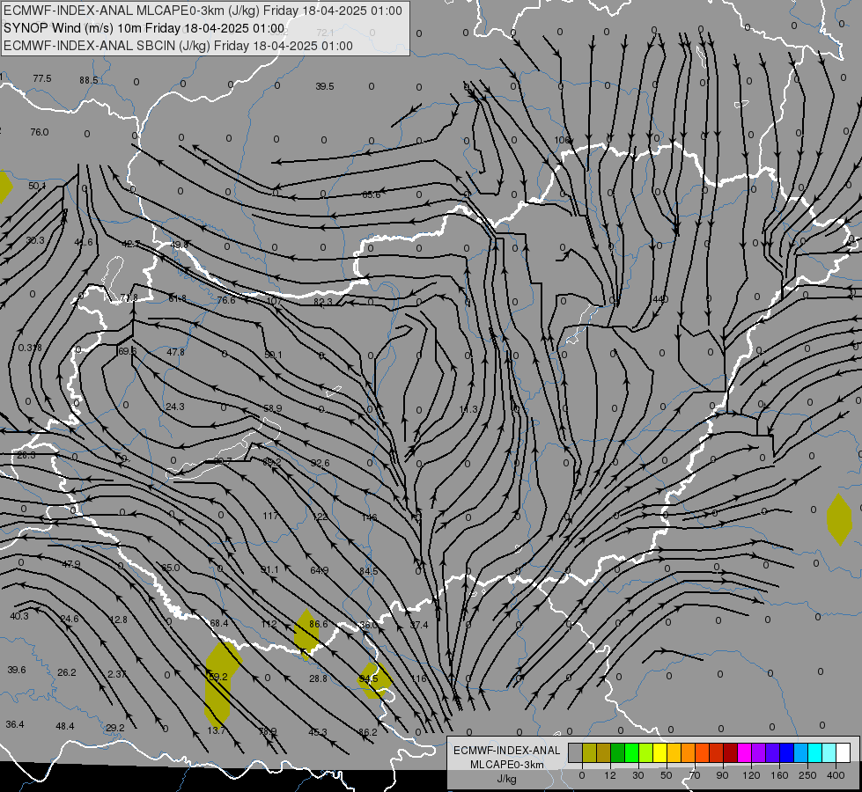The width and height of the screenshot is (862, 792).
Task: Click the map value 47.9
Action: [71, 564]
